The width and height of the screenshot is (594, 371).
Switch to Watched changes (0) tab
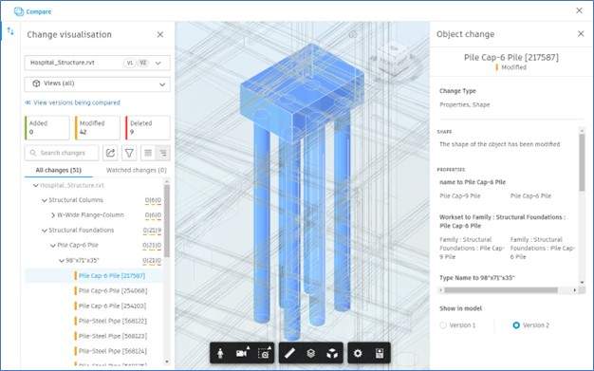pos(137,170)
